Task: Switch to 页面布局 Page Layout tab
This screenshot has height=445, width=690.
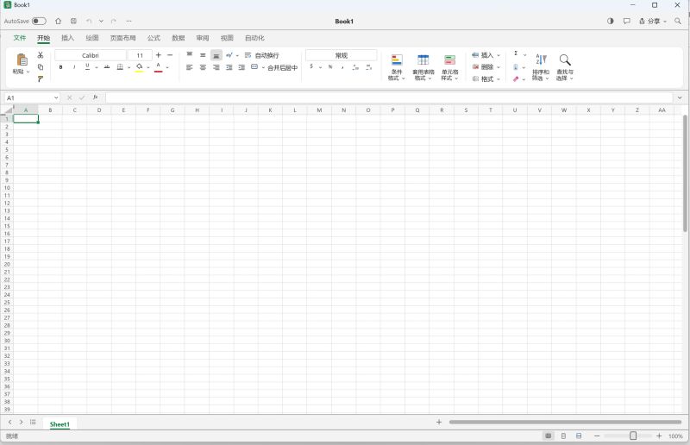Action: pos(122,38)
